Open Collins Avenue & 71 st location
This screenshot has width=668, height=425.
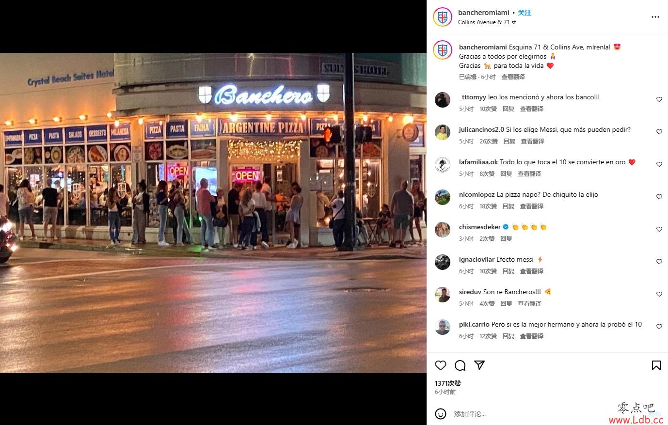[487, 22]
